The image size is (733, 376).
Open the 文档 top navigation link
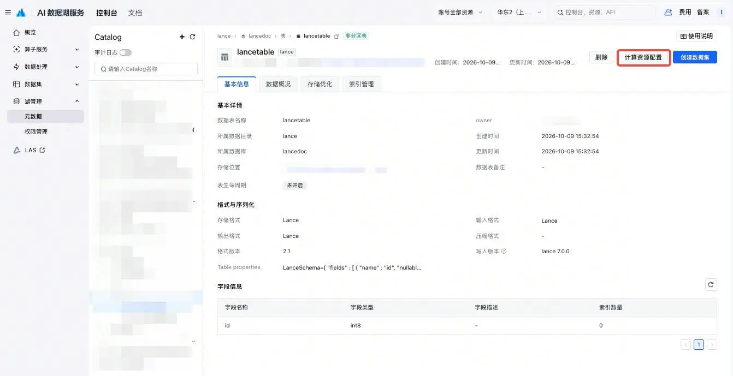click(x=135, y=13)
